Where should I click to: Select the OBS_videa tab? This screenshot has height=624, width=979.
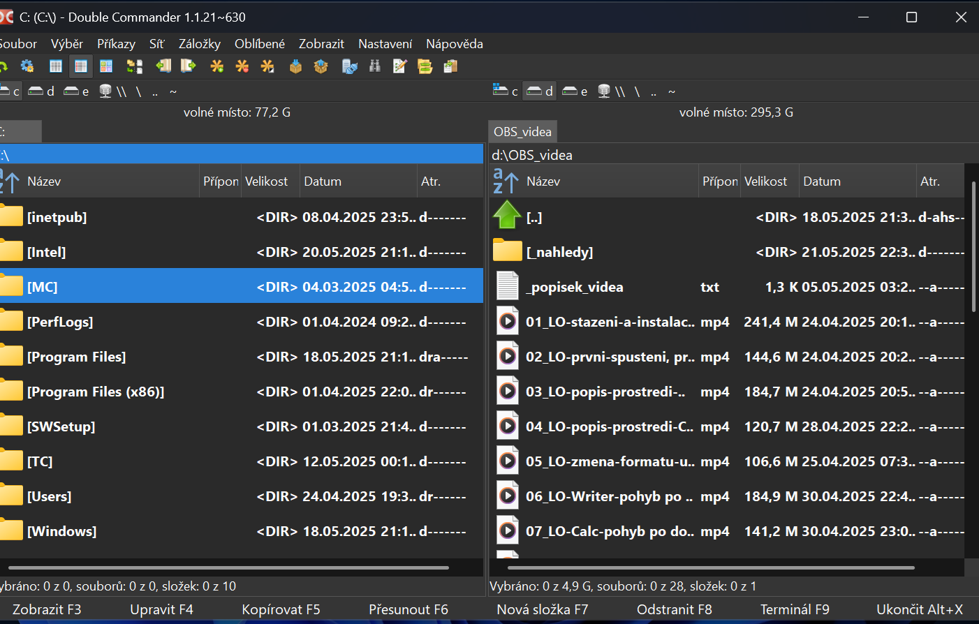(x=522, y=132)
